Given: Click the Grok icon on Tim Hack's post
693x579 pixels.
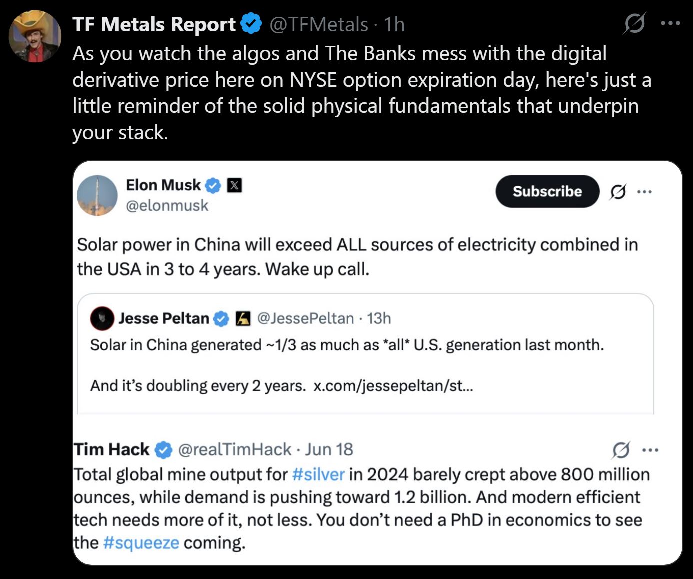Looking at the screenshot, I should pos(621,450).
